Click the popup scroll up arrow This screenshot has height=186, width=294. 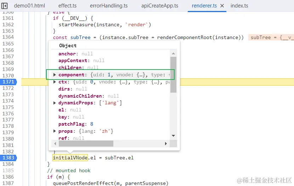click(x=174, y=54)
